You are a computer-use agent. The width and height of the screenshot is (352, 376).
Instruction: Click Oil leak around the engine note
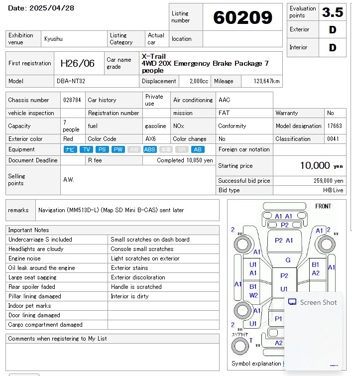coord(41,268)
